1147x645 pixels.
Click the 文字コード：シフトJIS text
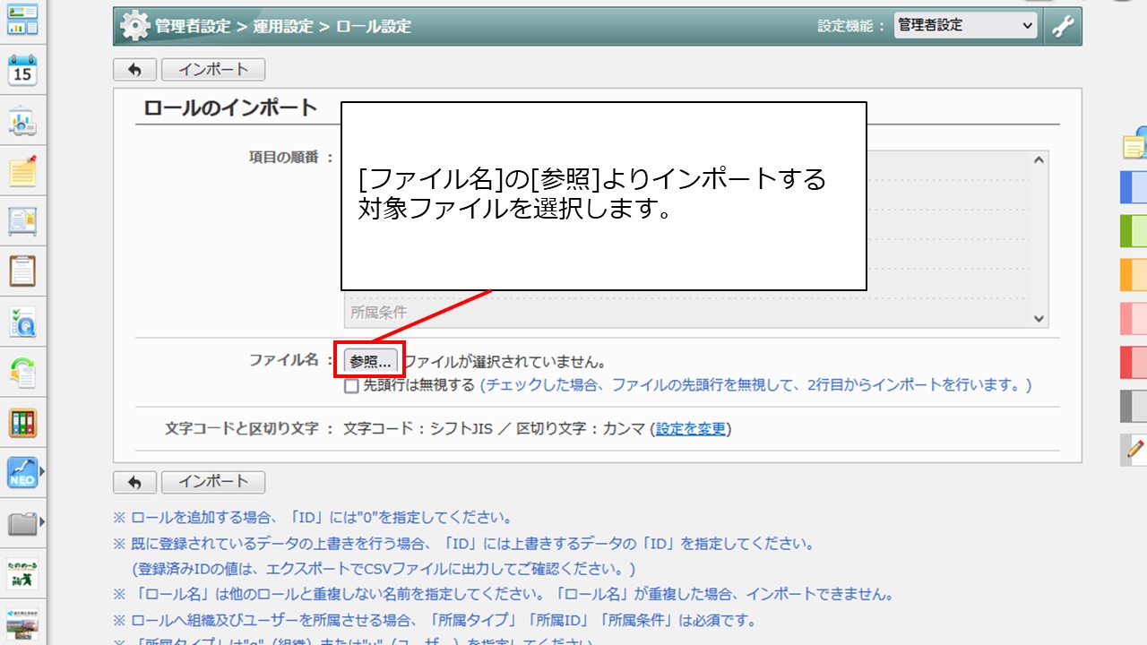coord(418,429)
